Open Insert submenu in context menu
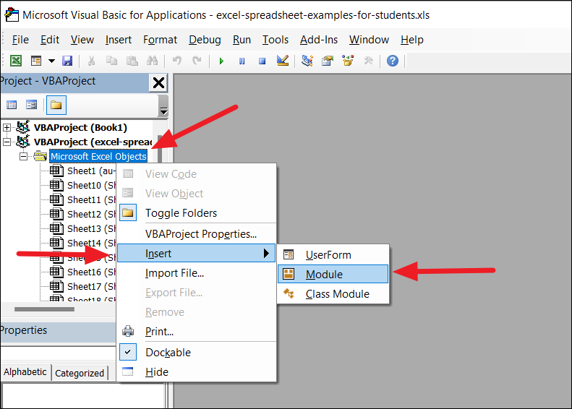The image size is (572, 409). pyautogui.click(x=196, y=254)
